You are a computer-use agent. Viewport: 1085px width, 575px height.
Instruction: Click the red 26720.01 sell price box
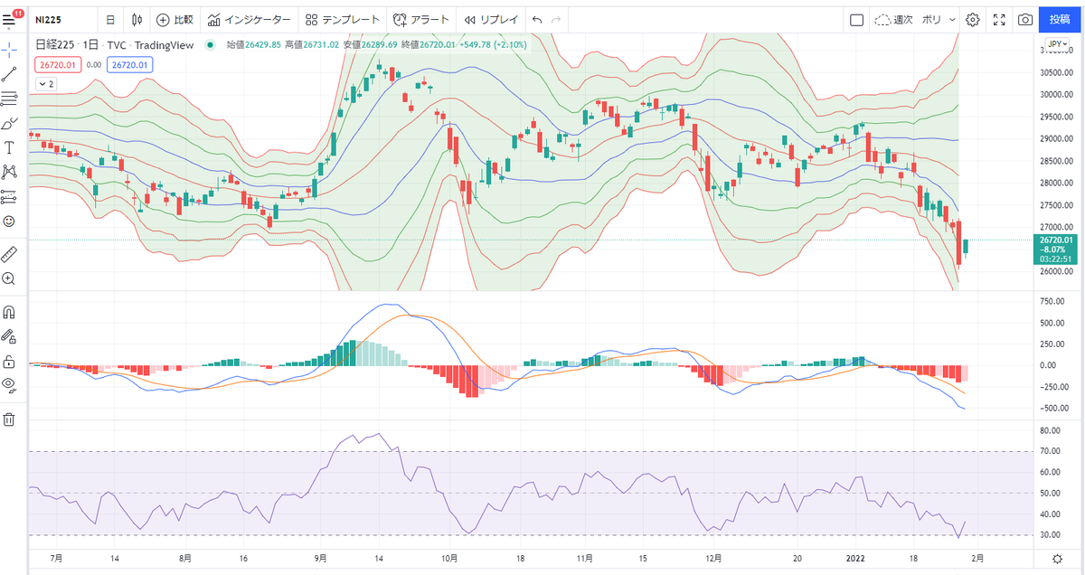(x=57, y=64)
